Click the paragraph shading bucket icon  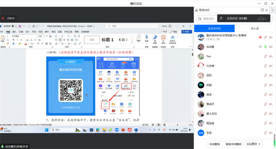click(56, 44)
